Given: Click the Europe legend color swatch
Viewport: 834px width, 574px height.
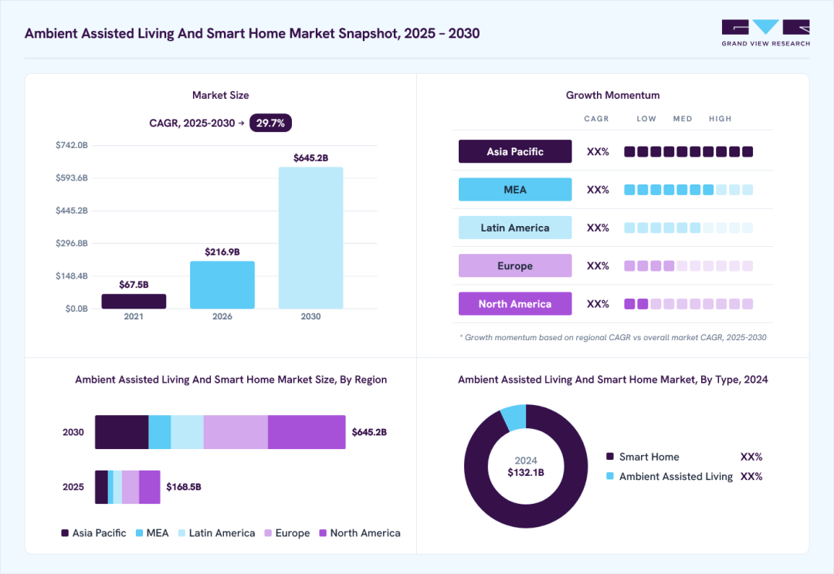Looking at the screenshot, I should (x=268, y=533).
